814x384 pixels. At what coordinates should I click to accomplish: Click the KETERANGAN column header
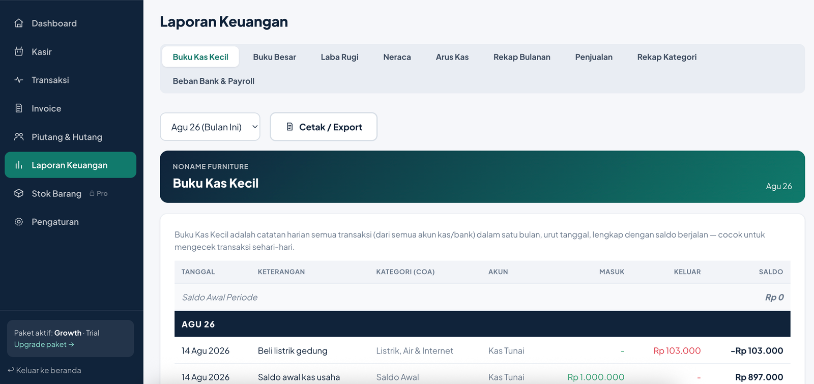(x=281, y=272)
